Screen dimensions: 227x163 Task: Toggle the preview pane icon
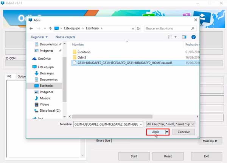tap(184, 37)
